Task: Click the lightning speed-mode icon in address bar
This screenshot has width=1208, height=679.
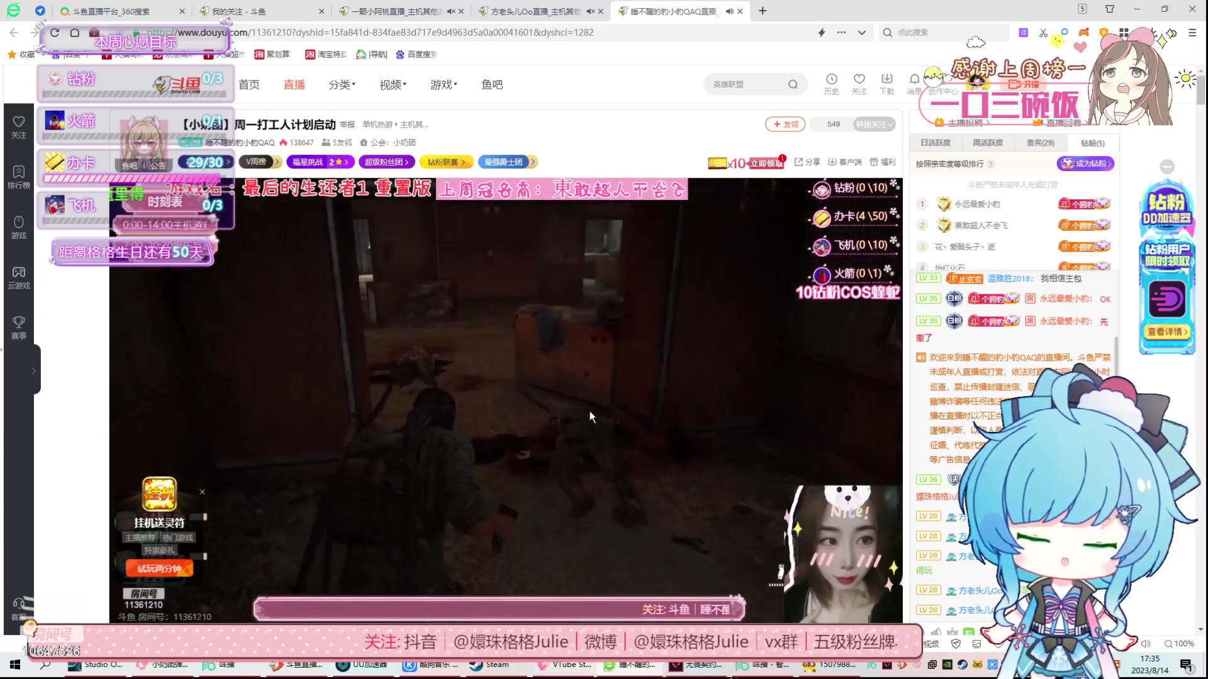Action: pos(822,33)
